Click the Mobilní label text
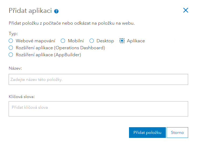This screenshot has width=197, height=147. click(76, 41)
